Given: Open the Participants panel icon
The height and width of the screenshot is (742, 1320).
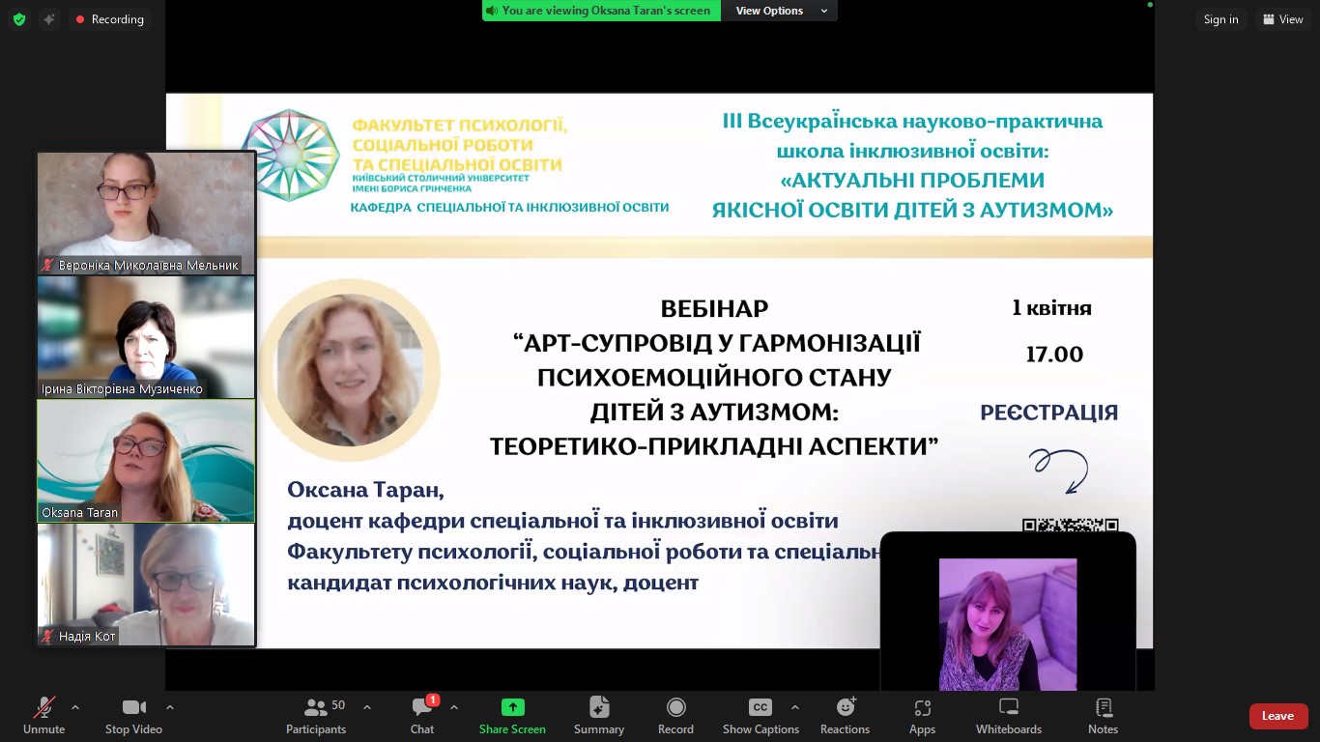Looking at the screenshot, I should (315, 708).
